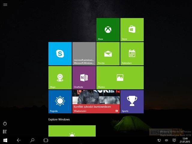Open the Power options button

tap(5, 124)
